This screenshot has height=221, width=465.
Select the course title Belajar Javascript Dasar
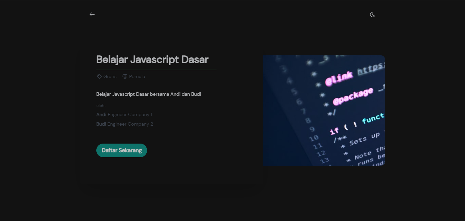(x=152, y=59)
